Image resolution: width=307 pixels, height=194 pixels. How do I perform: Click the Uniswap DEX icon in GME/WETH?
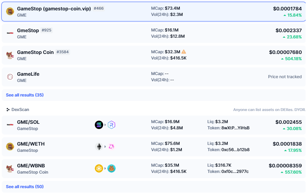[111, 147]
